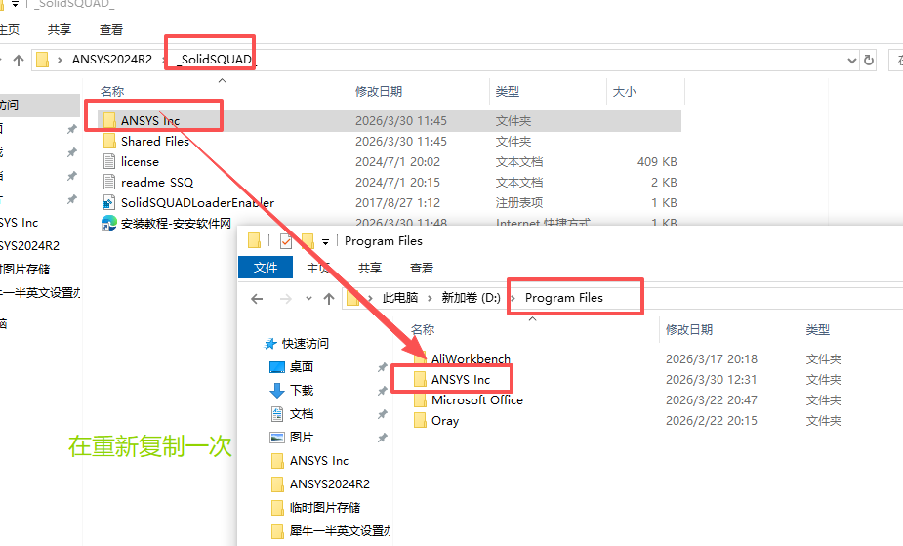Screen dimensions: 903x546
Task: Click the 新加卷 (D:) breadcrumb
Action: click(472, 298)
